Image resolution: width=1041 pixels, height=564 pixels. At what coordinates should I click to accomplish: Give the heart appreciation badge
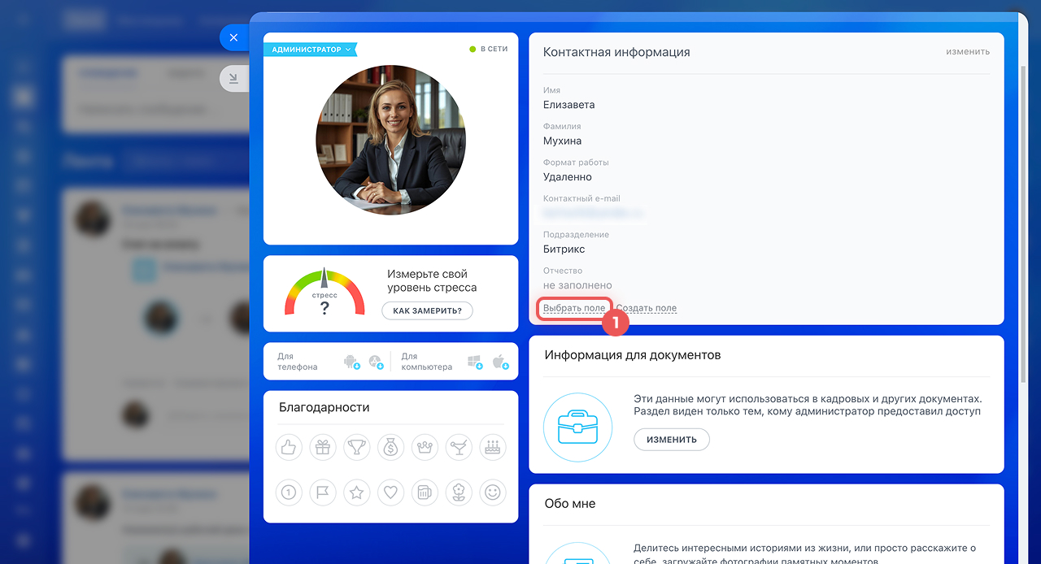tap(390, 492)
